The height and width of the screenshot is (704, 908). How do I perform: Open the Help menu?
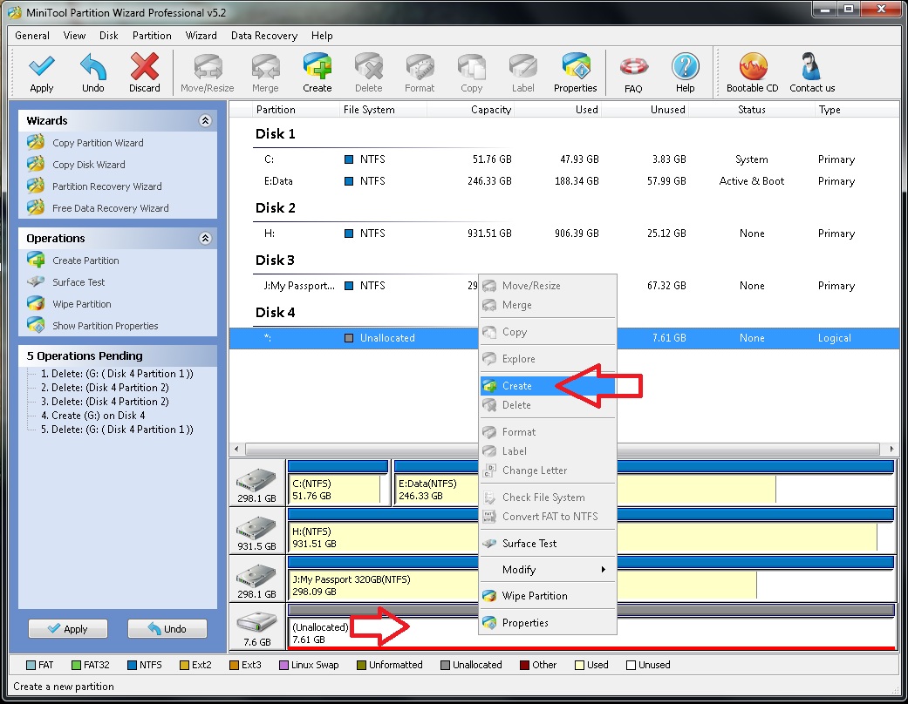[322, 36]
